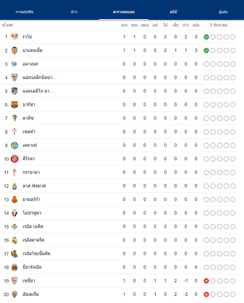Viewport: 244px width, 303px height.
Task: Click the Rayo Vallecano club crest
Action: [x=14, y=37]
